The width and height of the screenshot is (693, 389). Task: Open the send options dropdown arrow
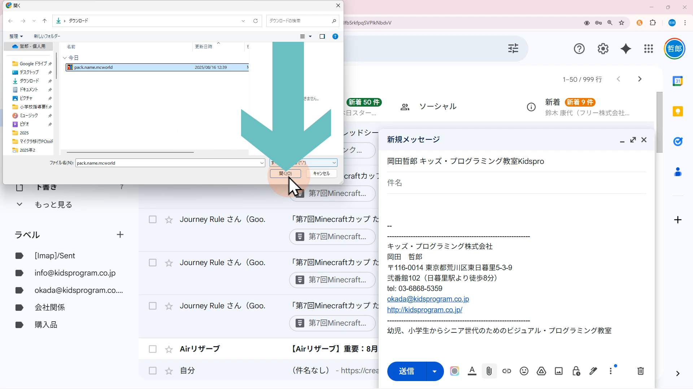[435, 371]
